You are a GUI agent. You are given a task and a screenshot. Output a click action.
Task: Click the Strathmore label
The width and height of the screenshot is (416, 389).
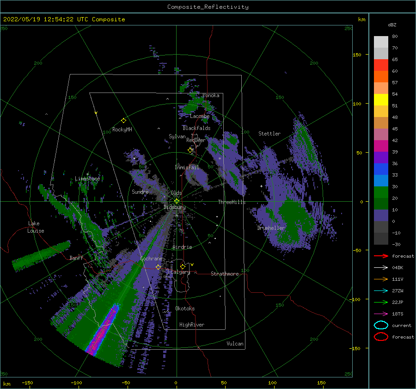tap(225, 274)
